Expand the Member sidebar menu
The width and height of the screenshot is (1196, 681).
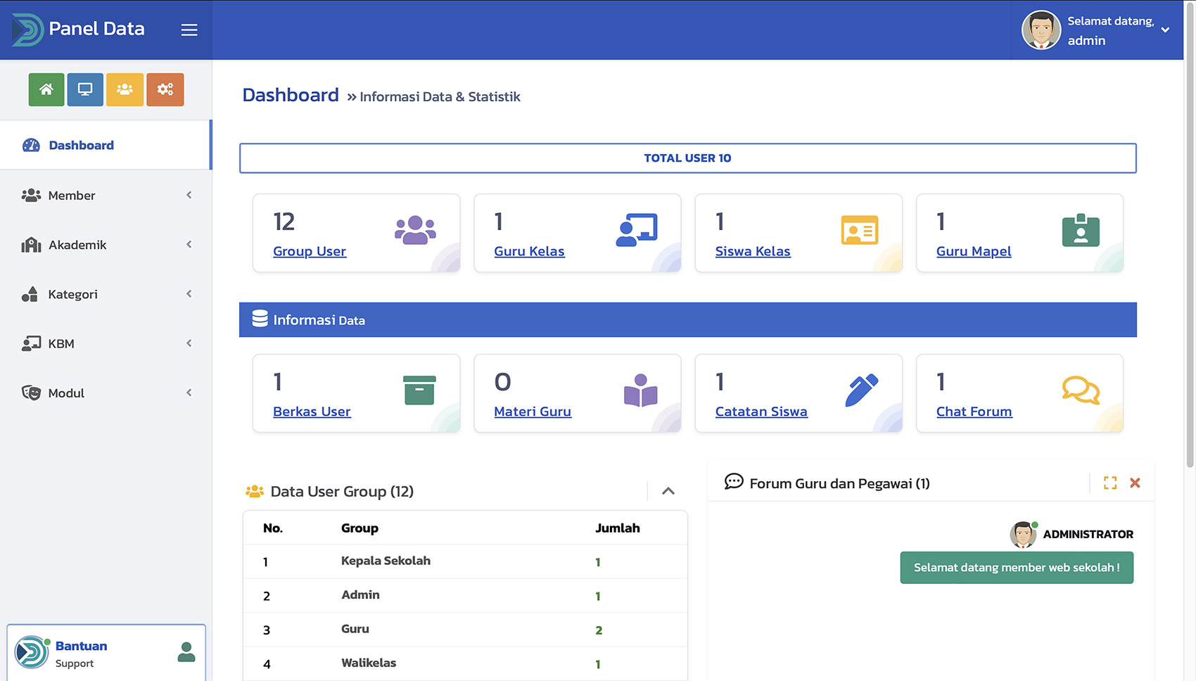tap(106, 196)
